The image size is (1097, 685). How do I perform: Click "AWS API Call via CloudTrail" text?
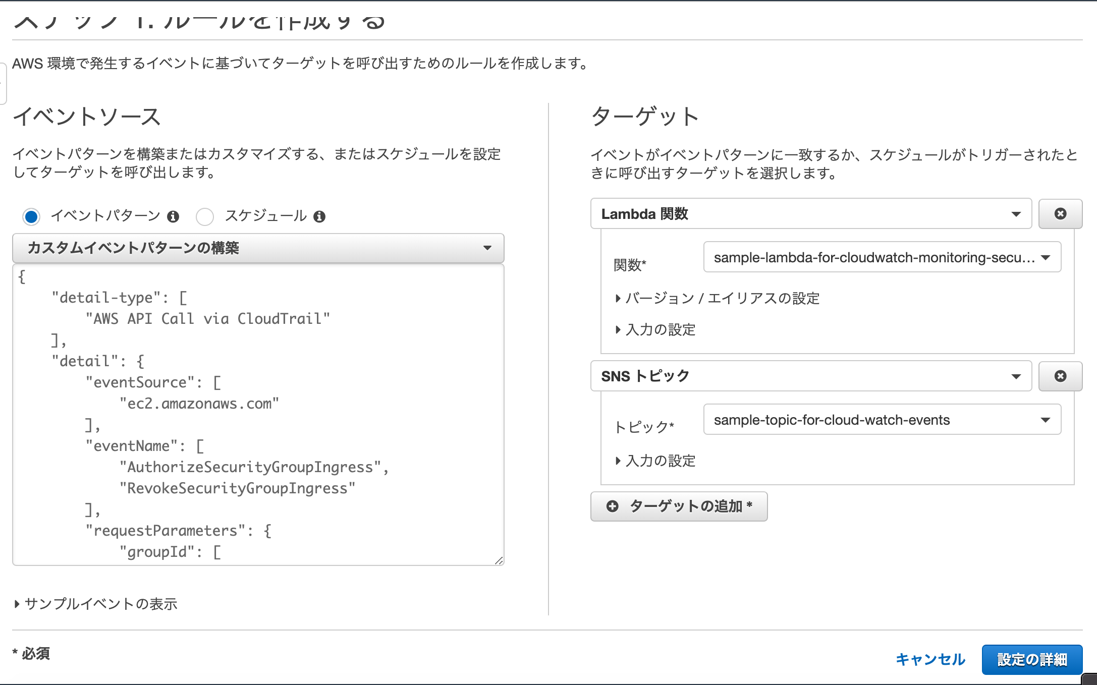(x=207, y=319)
